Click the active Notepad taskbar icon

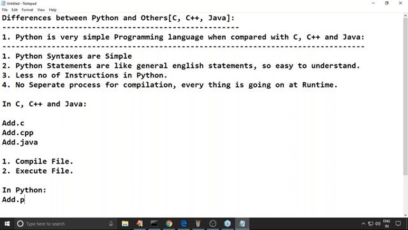tap(242, 224)
